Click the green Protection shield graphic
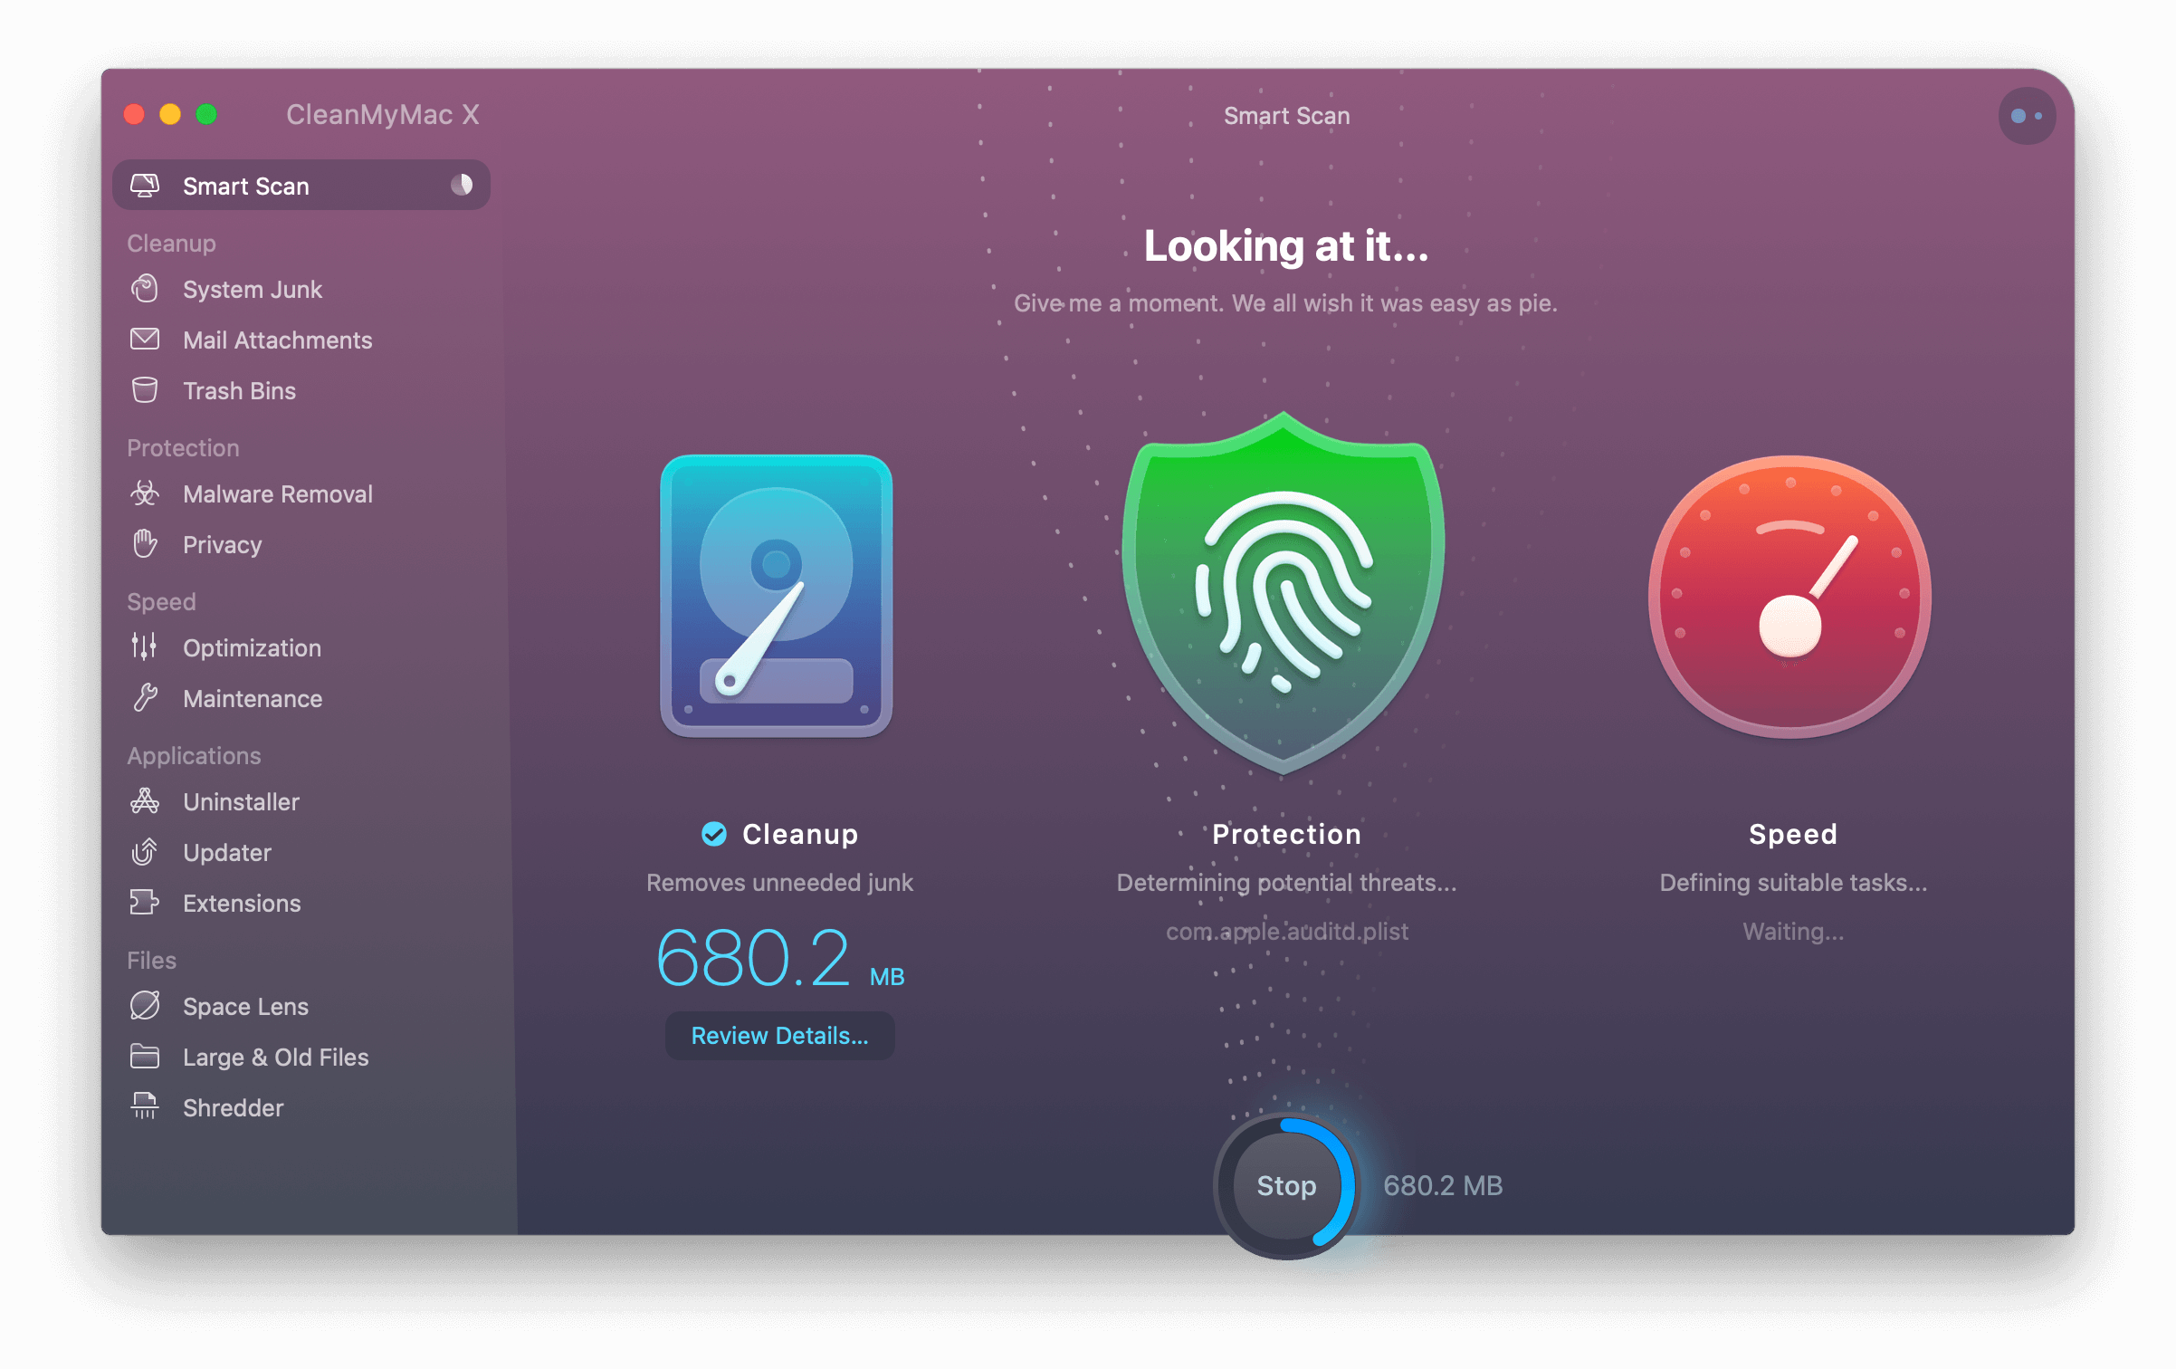Screen dimensions: 2176x1369 click(1284, 593)
